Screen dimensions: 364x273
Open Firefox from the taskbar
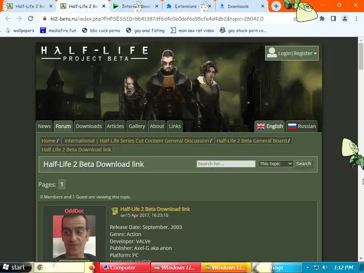92,267
